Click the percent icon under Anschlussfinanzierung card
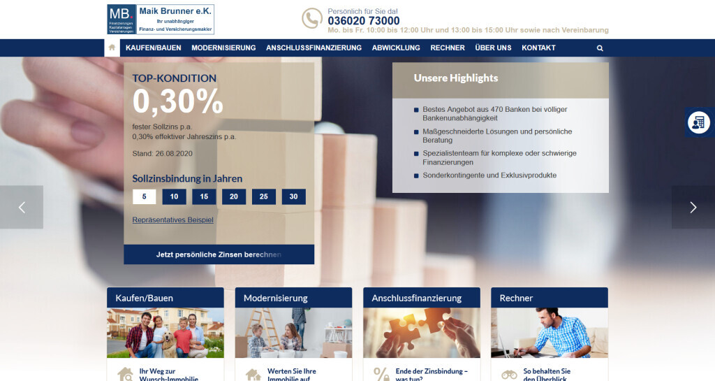Screen dimensions: 715x381 click(x=381, y=374)
